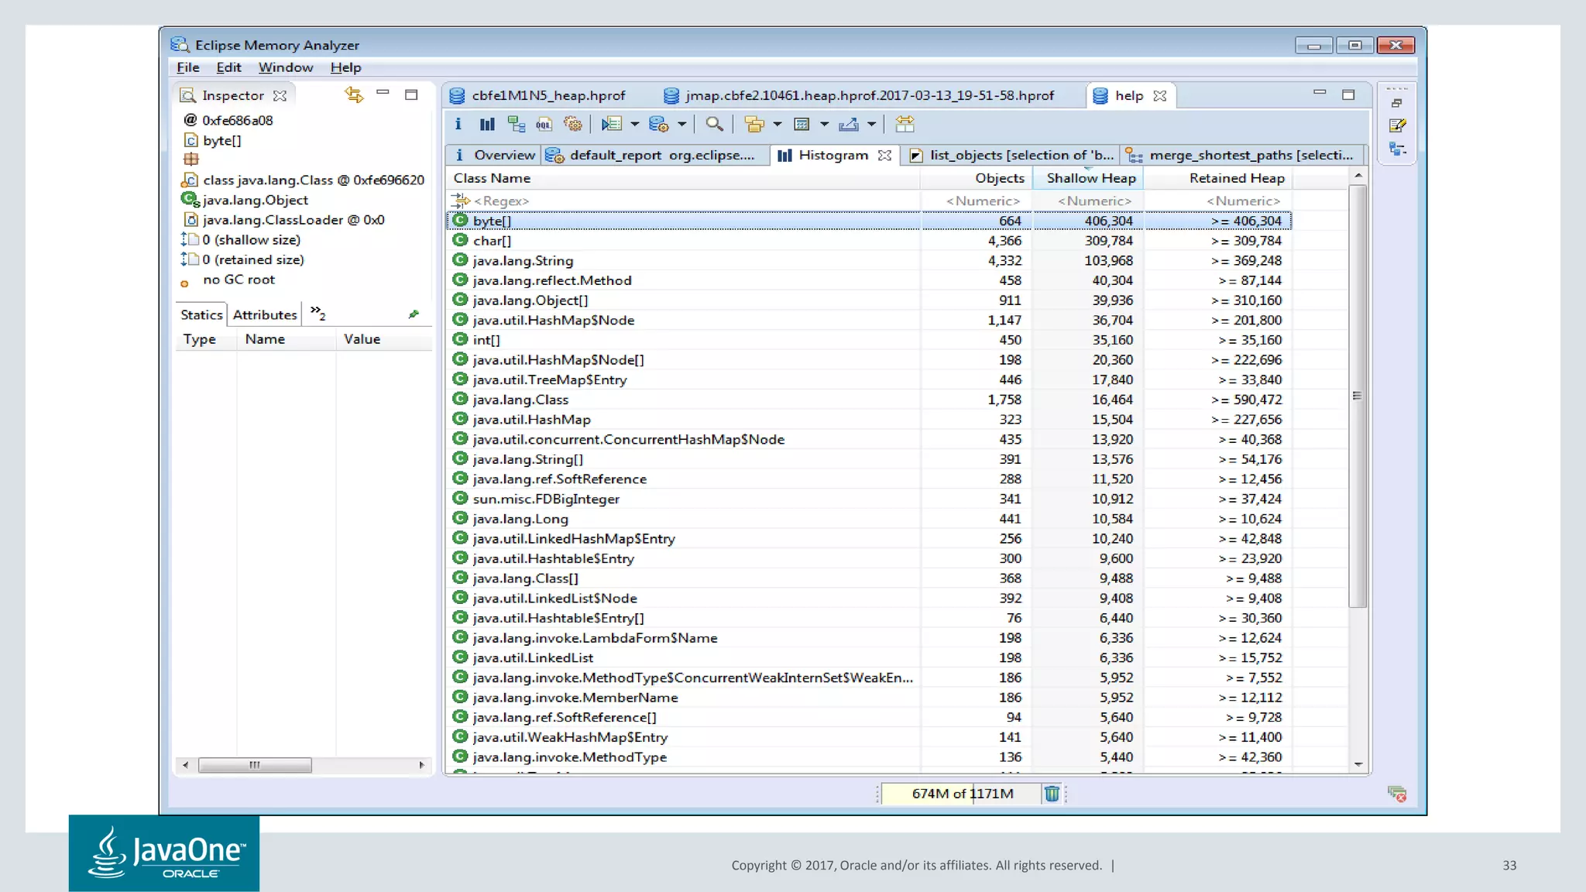Minimize the Inspector view
The height and width of the screenshot is (892, 1586).
coord(383,93)
